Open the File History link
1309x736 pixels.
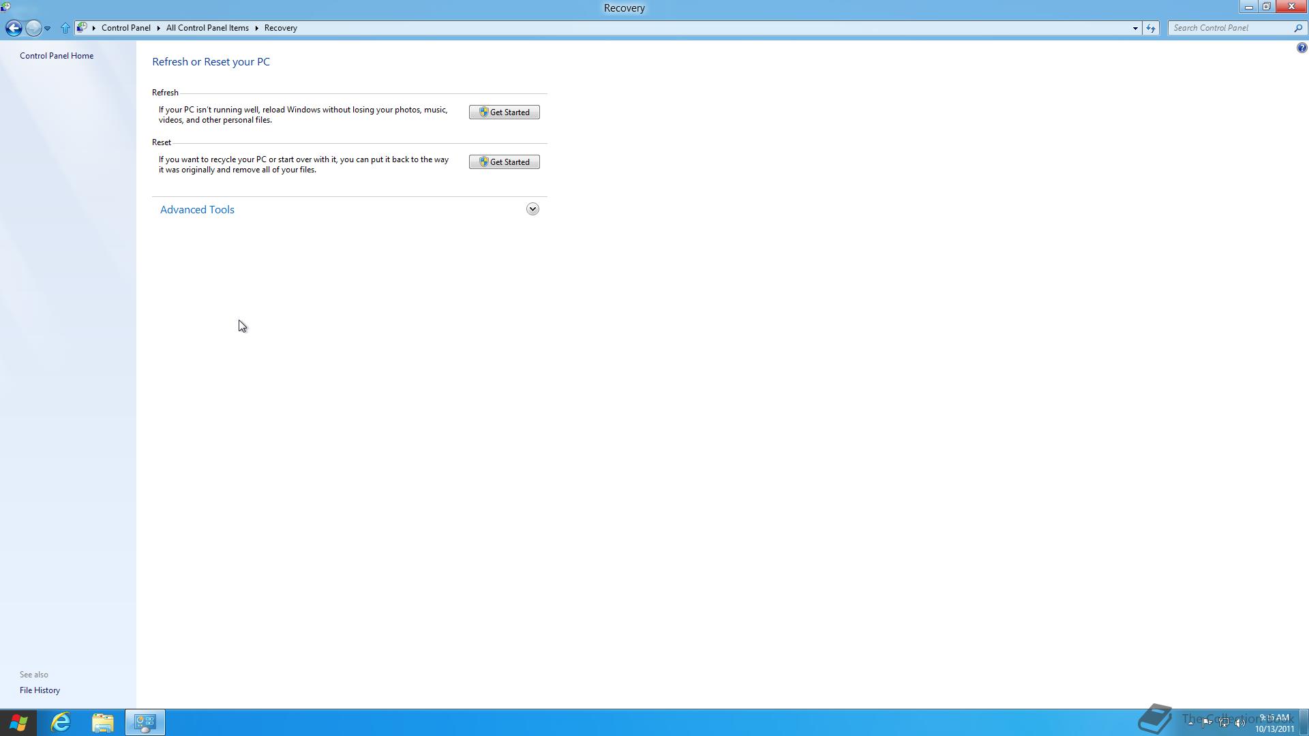point(40,690)
